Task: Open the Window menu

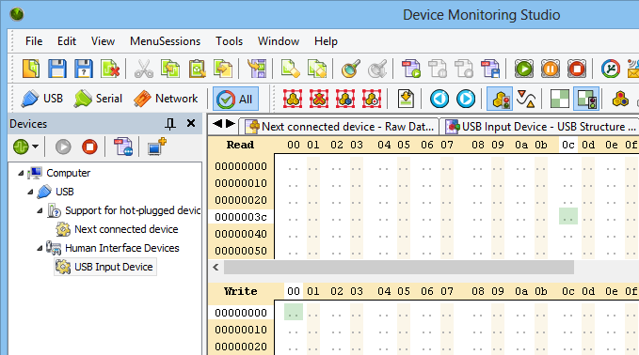Action: click(x=279, y=41)
